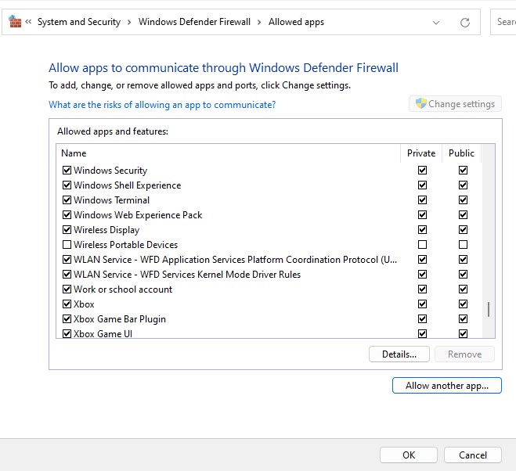Toggle Public checkbox for Windows Shell Experience

463,185
